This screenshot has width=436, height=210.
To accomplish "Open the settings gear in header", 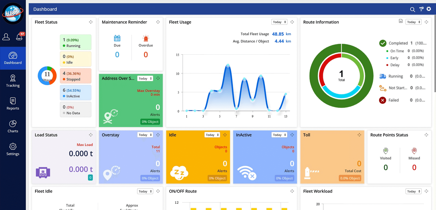I will [429, 9].
